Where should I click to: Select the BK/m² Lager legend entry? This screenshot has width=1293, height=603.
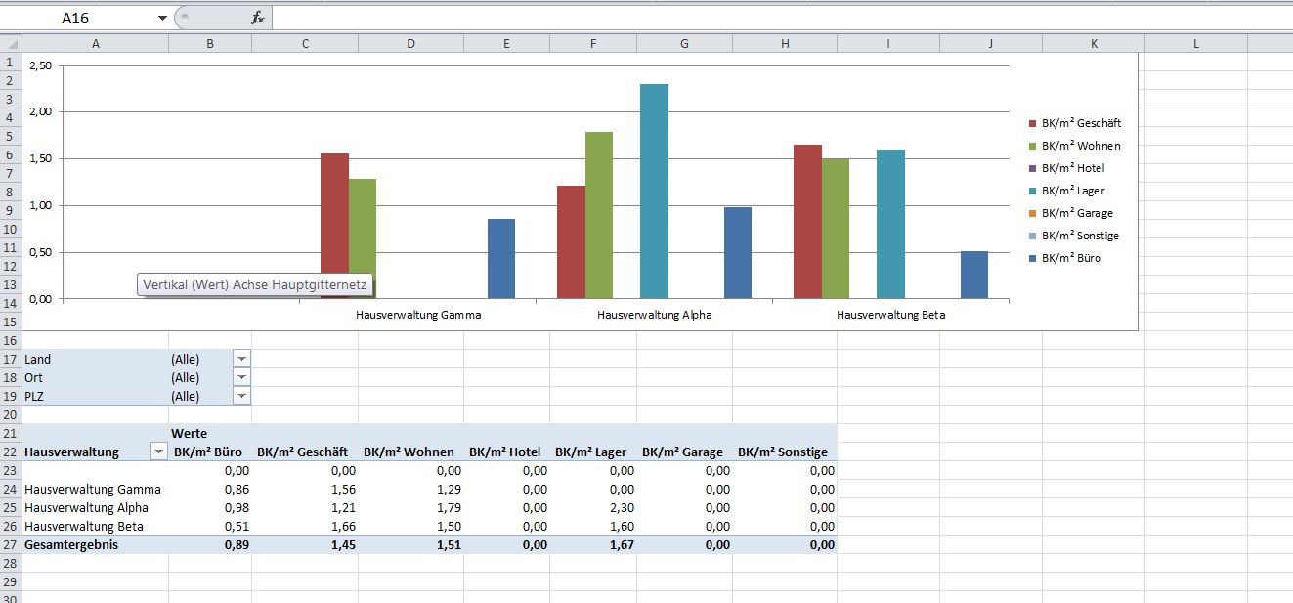click(x=1072, y=191)
